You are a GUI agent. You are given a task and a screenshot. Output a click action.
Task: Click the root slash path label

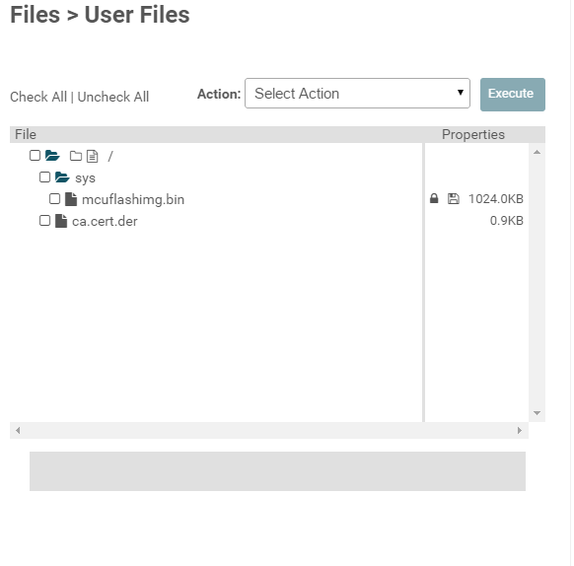click(x=110, y=157)
